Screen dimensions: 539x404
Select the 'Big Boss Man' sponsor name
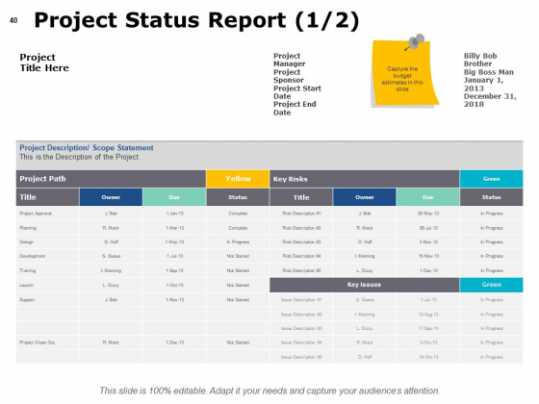(x=489, y=72)
